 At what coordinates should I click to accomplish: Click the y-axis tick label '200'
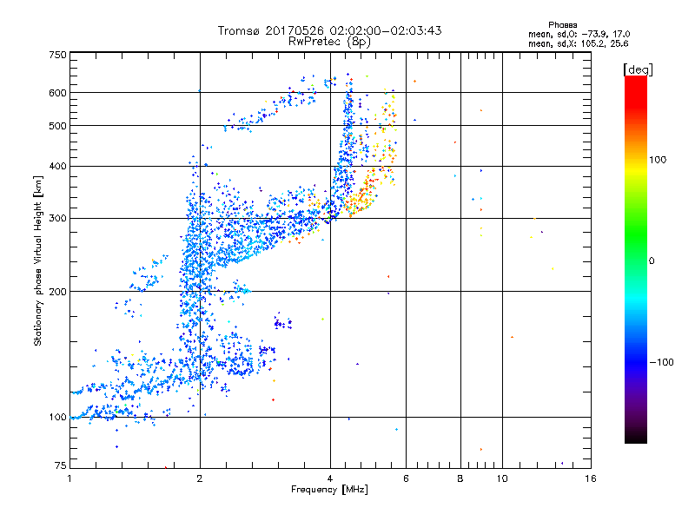57,292
